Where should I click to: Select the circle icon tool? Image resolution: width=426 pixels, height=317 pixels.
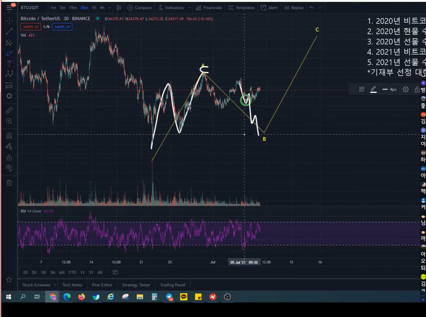(9, 96)
